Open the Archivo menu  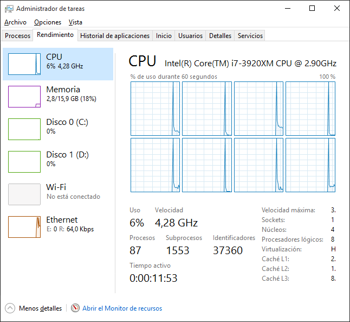point(15,22)
